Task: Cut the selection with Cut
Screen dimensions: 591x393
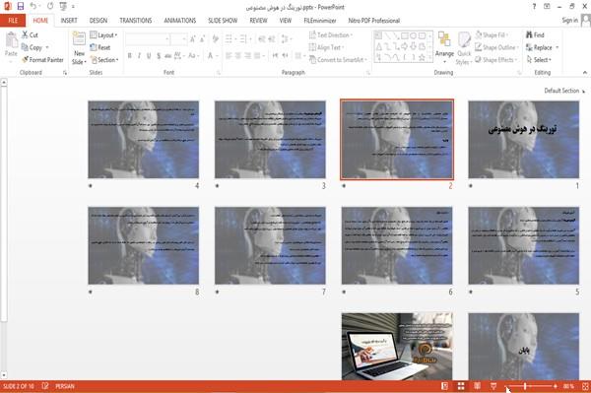Action: (30, 35)
